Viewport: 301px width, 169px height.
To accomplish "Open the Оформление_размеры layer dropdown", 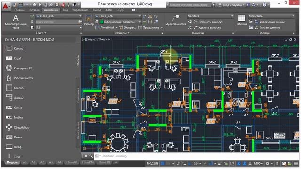I will click(120, 22).
